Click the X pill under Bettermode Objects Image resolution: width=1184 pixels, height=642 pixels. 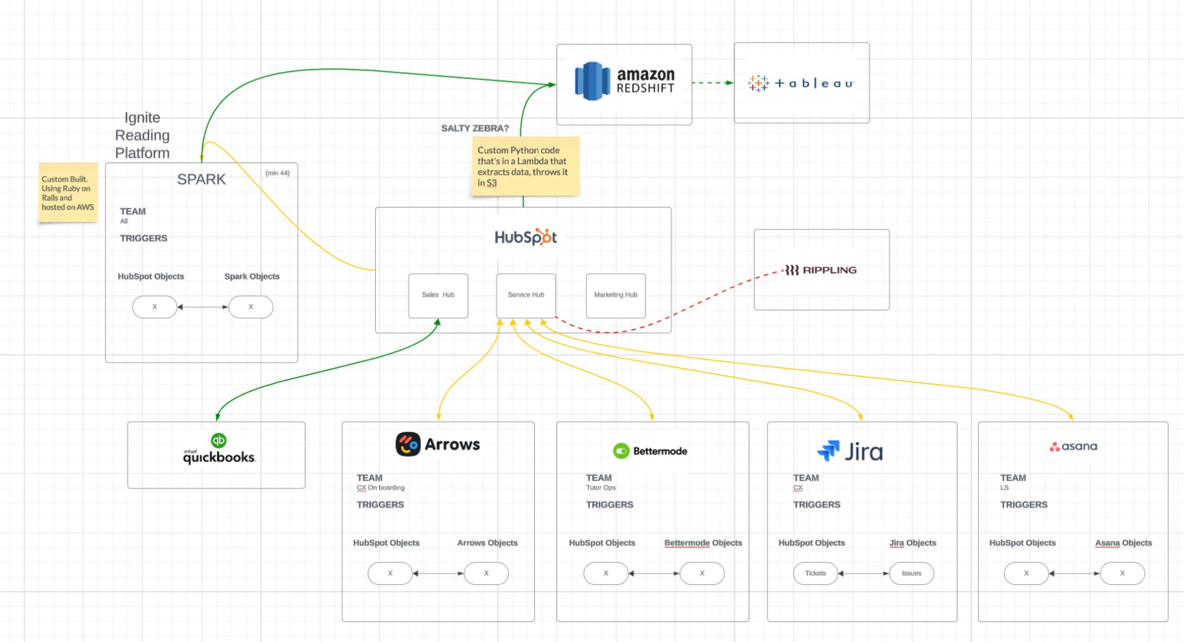(702, 573)
